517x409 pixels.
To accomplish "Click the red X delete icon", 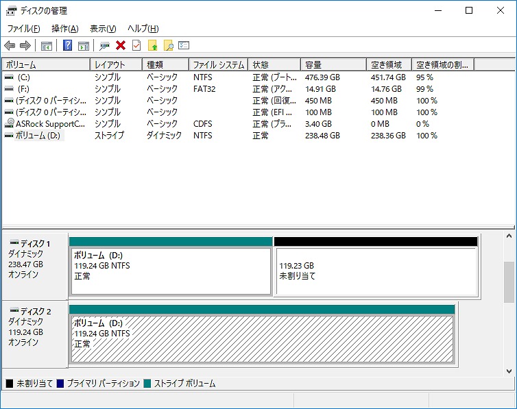I will tap(121, 45).
